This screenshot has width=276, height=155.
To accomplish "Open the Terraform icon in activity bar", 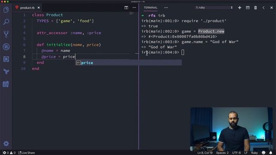I will pyautogui.click(x=6, y=71).
